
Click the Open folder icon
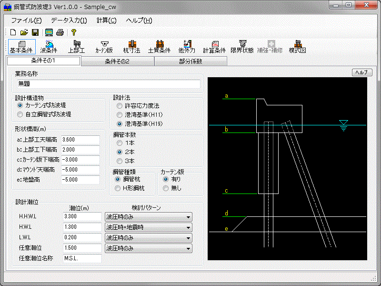(24, 33)
